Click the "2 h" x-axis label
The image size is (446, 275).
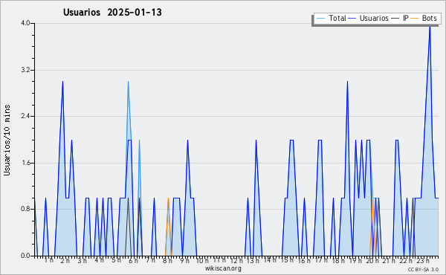65,261
